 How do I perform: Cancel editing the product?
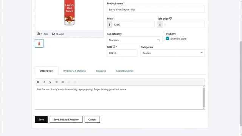click(x=92, y=119)
